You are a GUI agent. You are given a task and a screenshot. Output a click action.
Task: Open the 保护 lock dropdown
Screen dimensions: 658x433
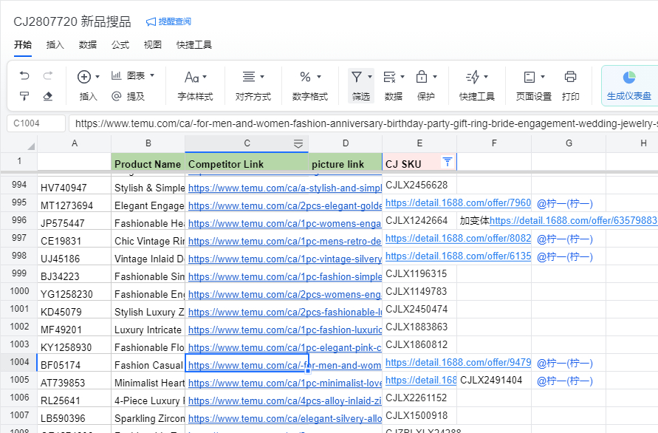tap(425, 77)
